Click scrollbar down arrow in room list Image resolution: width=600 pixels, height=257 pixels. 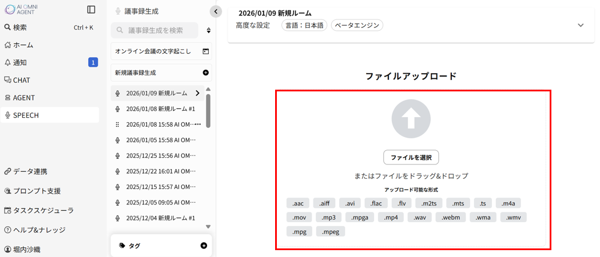208,227
